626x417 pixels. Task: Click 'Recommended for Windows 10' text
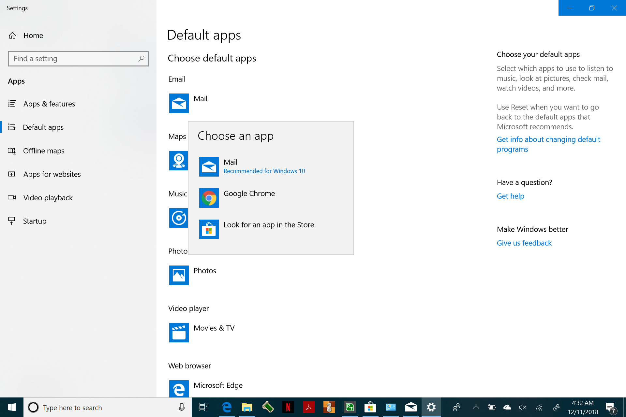pyautogui.click(x=264, y=171)
